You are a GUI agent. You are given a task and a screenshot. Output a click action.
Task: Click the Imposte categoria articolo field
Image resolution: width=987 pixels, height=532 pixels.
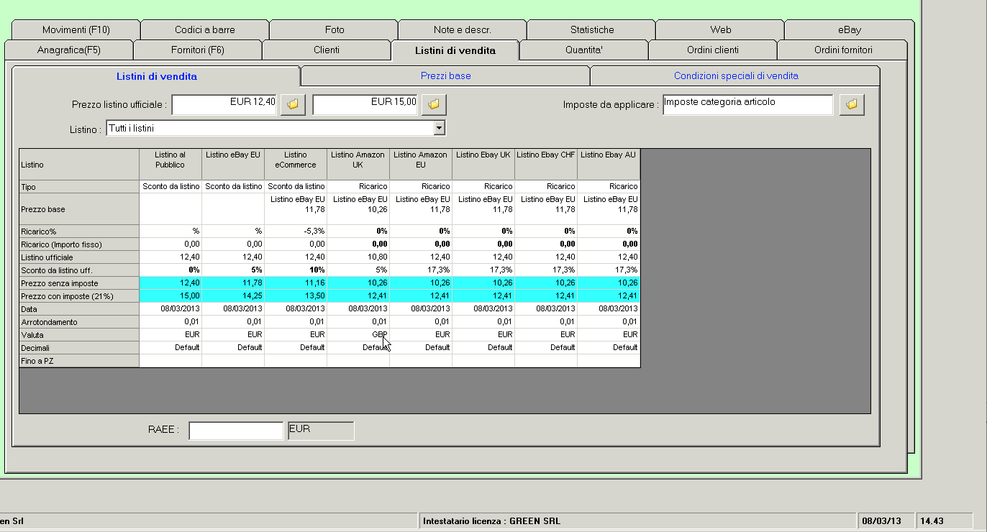point(747,104)
